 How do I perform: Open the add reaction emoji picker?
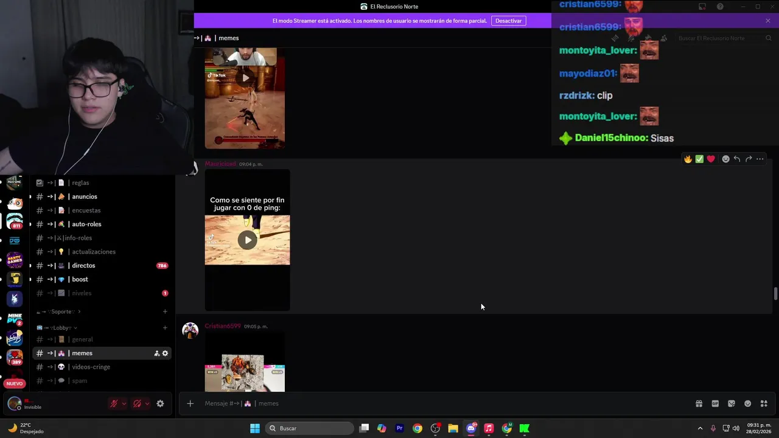725,159
